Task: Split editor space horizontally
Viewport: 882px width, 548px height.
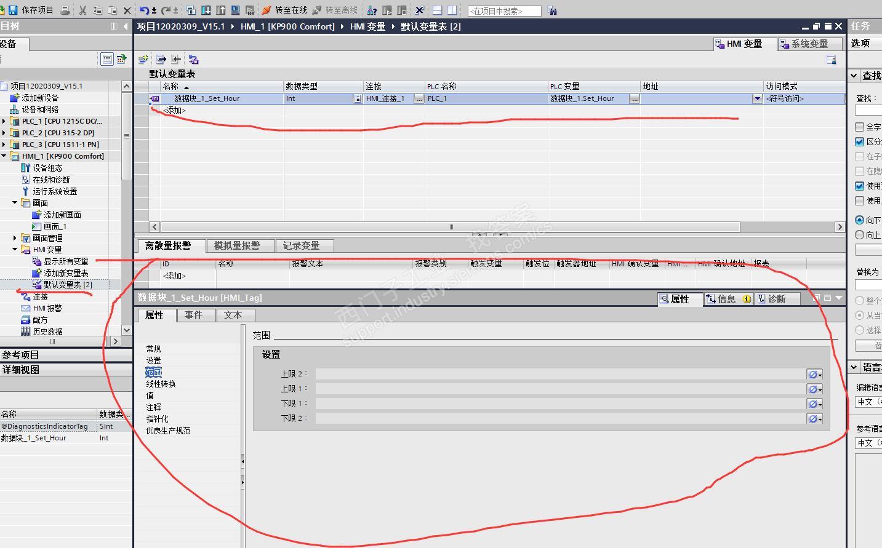Action: tap(437, 10)
